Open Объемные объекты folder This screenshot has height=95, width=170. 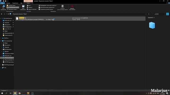click(9, 54)
